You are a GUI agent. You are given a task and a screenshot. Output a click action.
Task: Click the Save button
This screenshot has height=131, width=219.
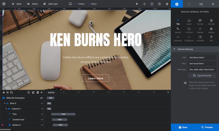pos(183,127)
